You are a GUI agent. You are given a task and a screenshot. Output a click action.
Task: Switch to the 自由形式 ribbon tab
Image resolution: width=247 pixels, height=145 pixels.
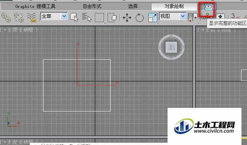point(92,6)
